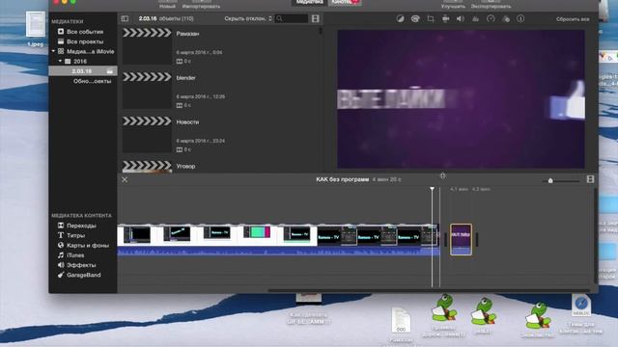Screen dimensions: 618x347
Task: Click the webloc compass desktop icon
Action: tap(581, 306)
